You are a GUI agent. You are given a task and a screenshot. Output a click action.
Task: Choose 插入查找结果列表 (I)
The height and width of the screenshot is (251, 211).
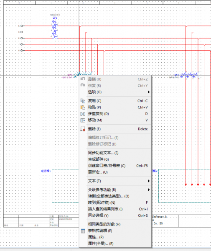pyautogui.click(x=115, y=209)
